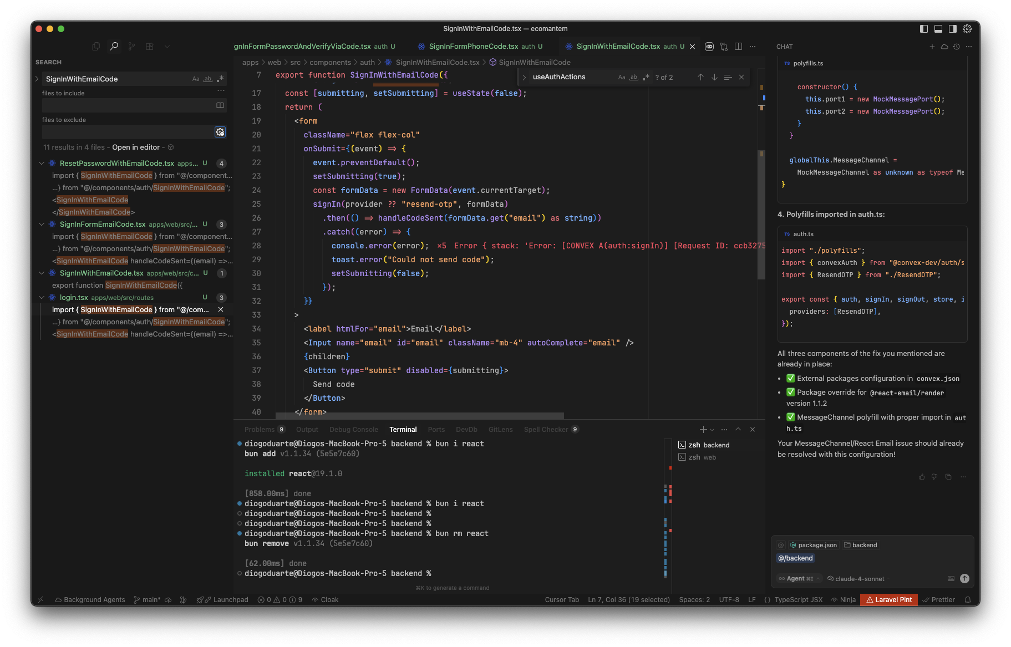Open settings gear in title bar

pos(967,29)
